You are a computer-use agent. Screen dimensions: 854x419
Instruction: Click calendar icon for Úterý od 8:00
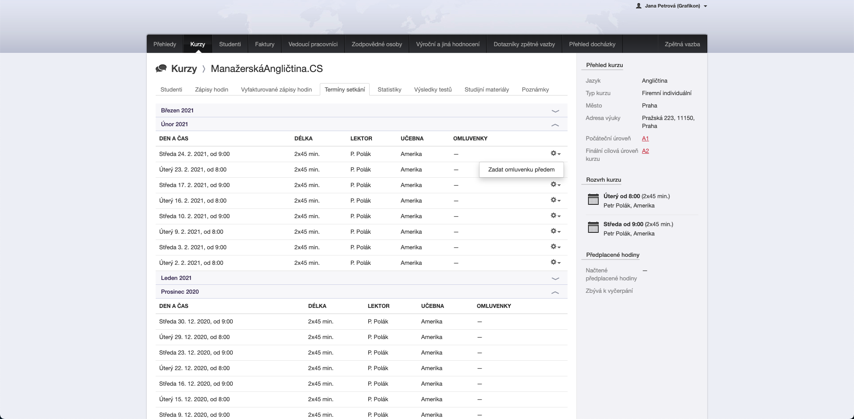click(593, 199)
